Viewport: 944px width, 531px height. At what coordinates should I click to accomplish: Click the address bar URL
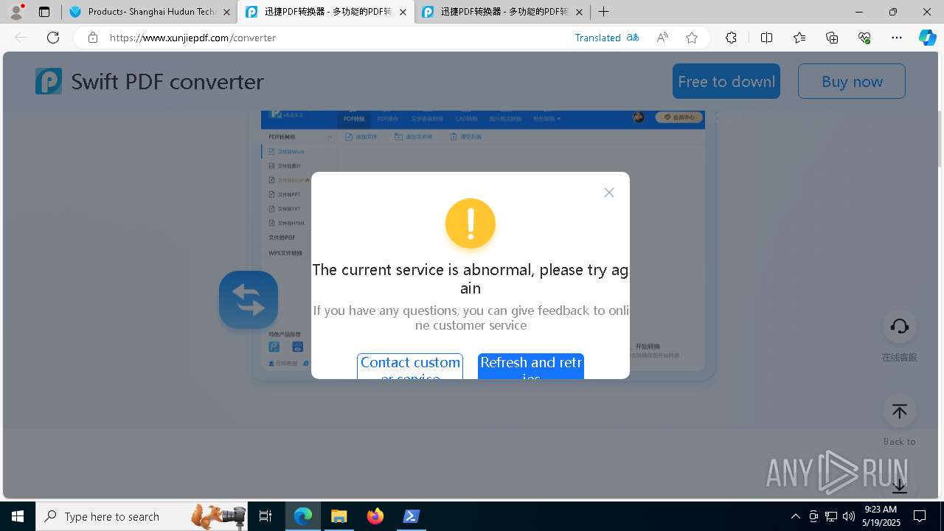(192, 38)
